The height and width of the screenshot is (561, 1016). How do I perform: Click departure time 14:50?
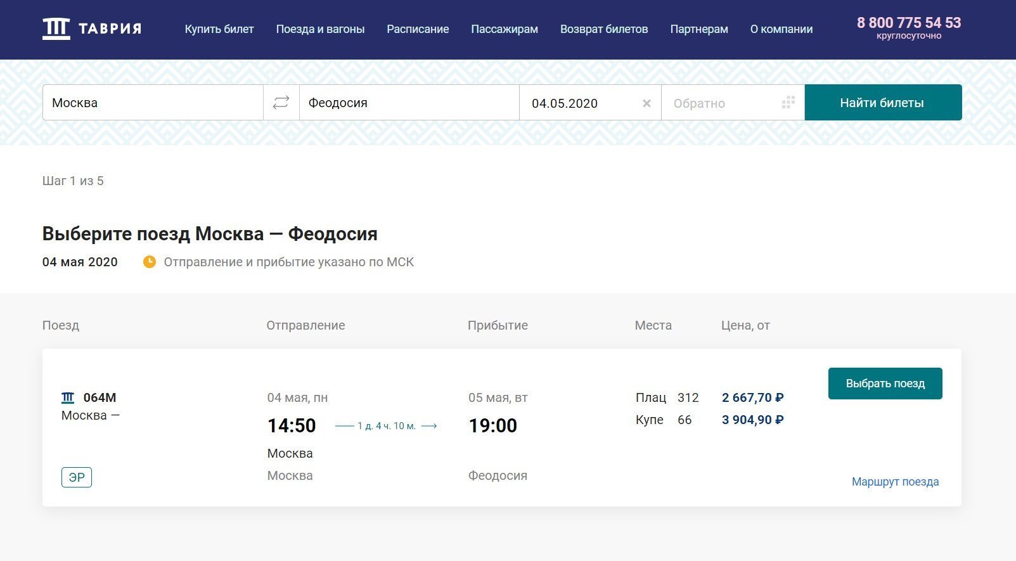292,425
